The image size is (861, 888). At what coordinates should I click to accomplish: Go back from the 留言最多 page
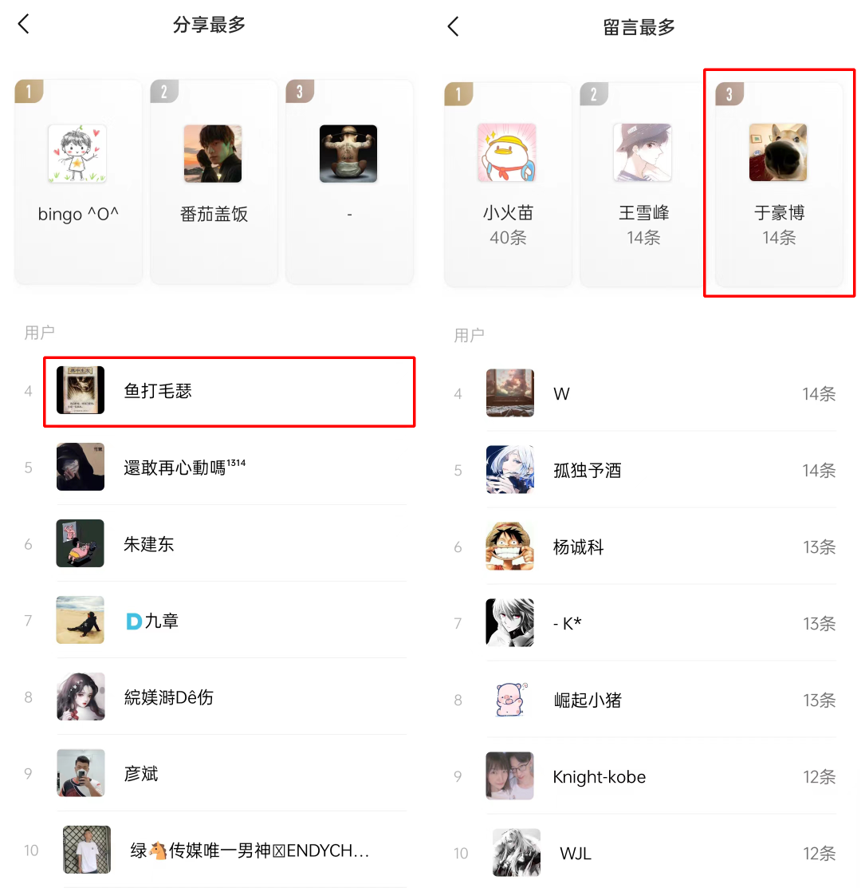(453, 26)
